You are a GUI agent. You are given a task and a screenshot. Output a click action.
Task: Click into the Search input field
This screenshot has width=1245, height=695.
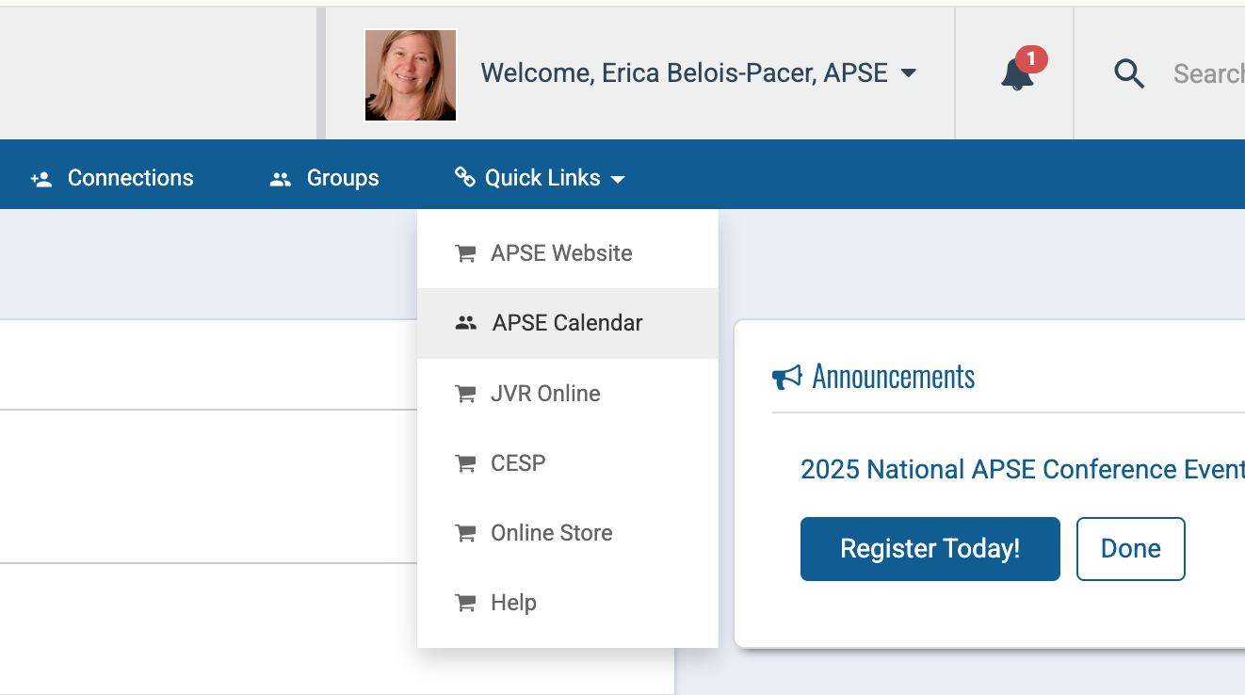click(1208, 73)
